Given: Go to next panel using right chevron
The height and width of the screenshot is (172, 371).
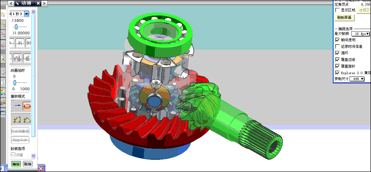Looking at the screenshot, I should click(x=45, y=3).
